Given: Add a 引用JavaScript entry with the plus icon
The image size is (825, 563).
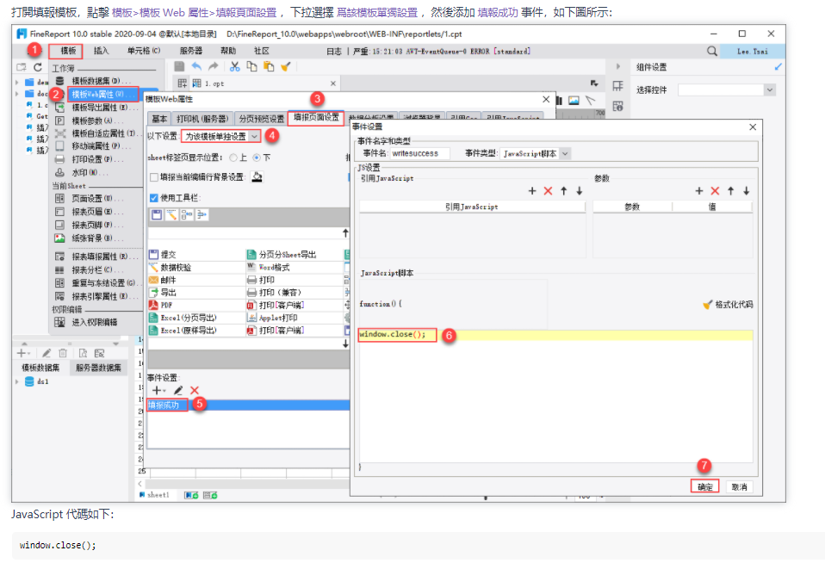Looking at the screenshot, I should point(532,191).
